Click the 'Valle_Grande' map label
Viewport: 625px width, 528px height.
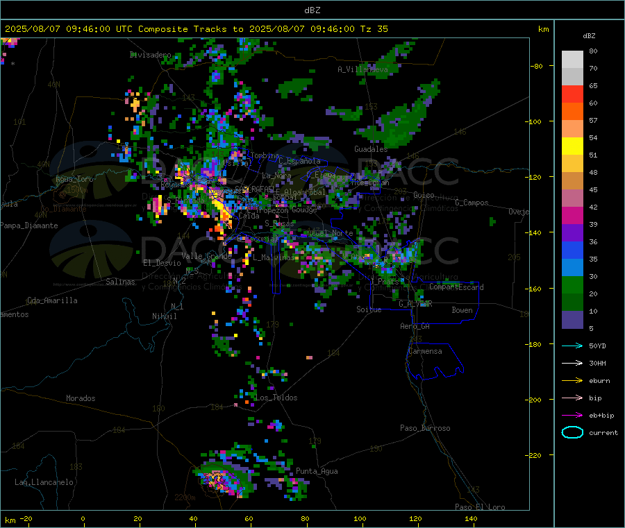click(x=206, y=256)
